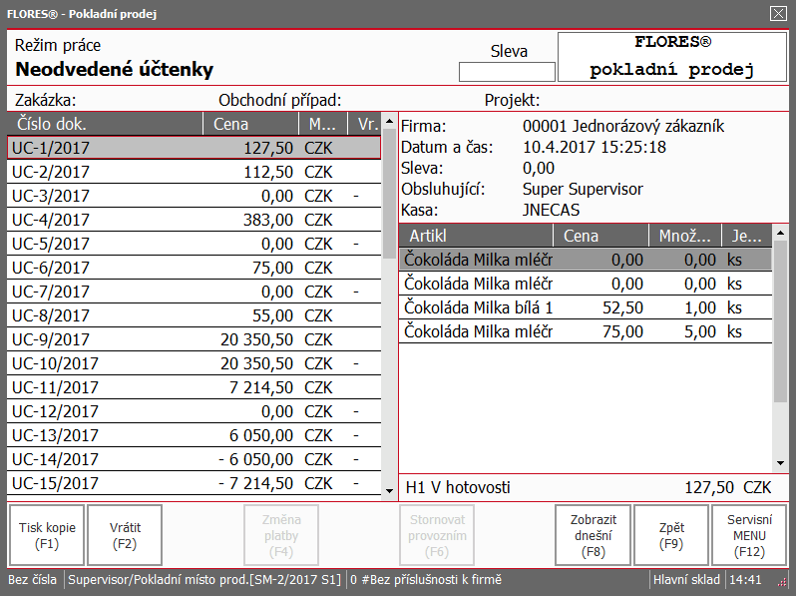797x596 pixels.
Task: Click the receipts list scrollbar thumb
Action: 389,194
